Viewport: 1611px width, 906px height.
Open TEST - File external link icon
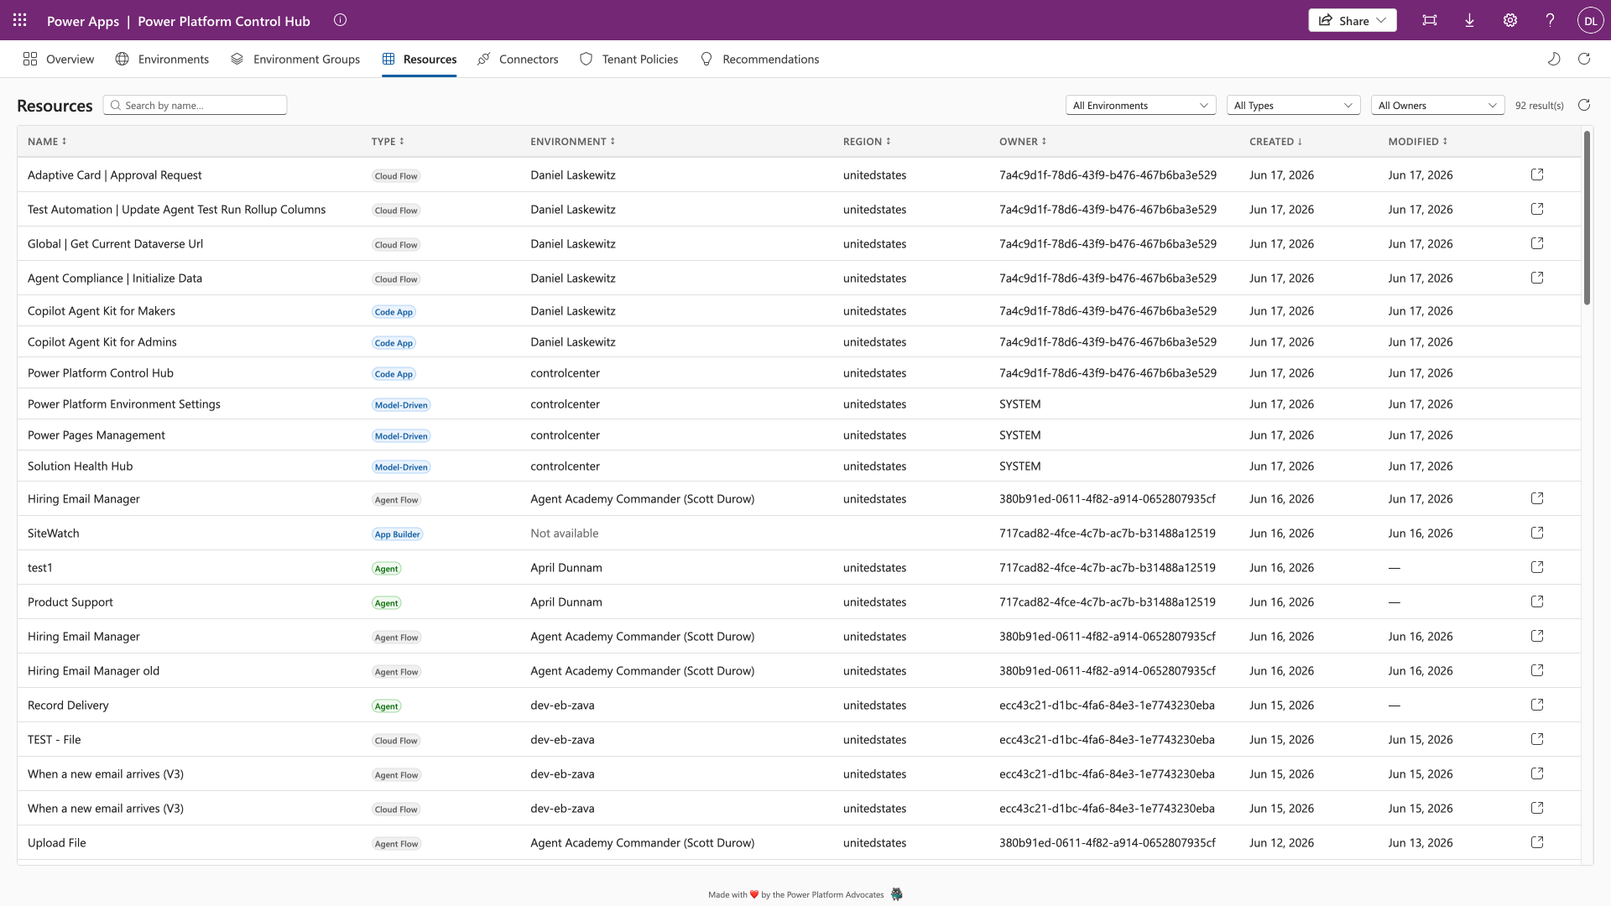[1537, 739]
